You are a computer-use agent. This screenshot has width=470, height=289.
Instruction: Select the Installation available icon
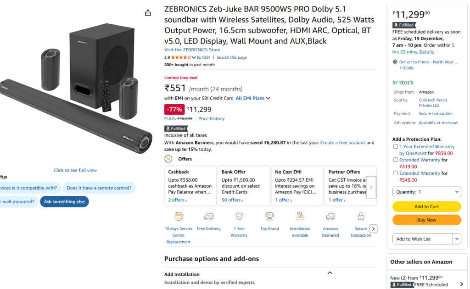click(x=300, y=216)
